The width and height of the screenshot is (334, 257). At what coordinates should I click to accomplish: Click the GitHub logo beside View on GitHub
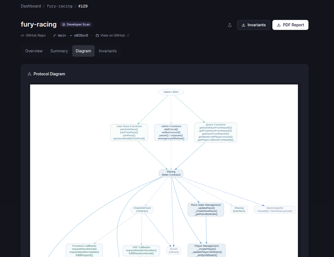97,35
